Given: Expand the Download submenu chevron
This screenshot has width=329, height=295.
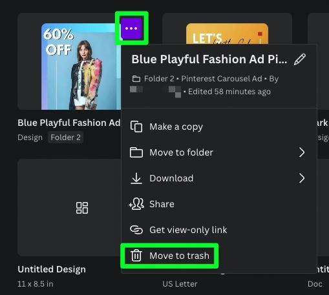Looking at the screenshot, I should (302, 178).
